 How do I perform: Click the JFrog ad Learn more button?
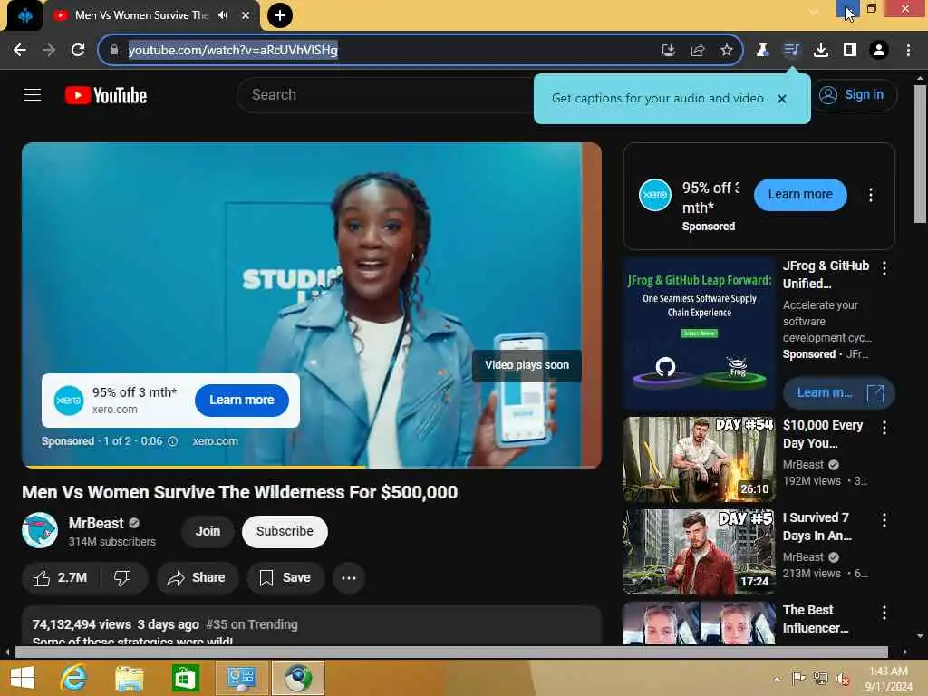(838, 393)
